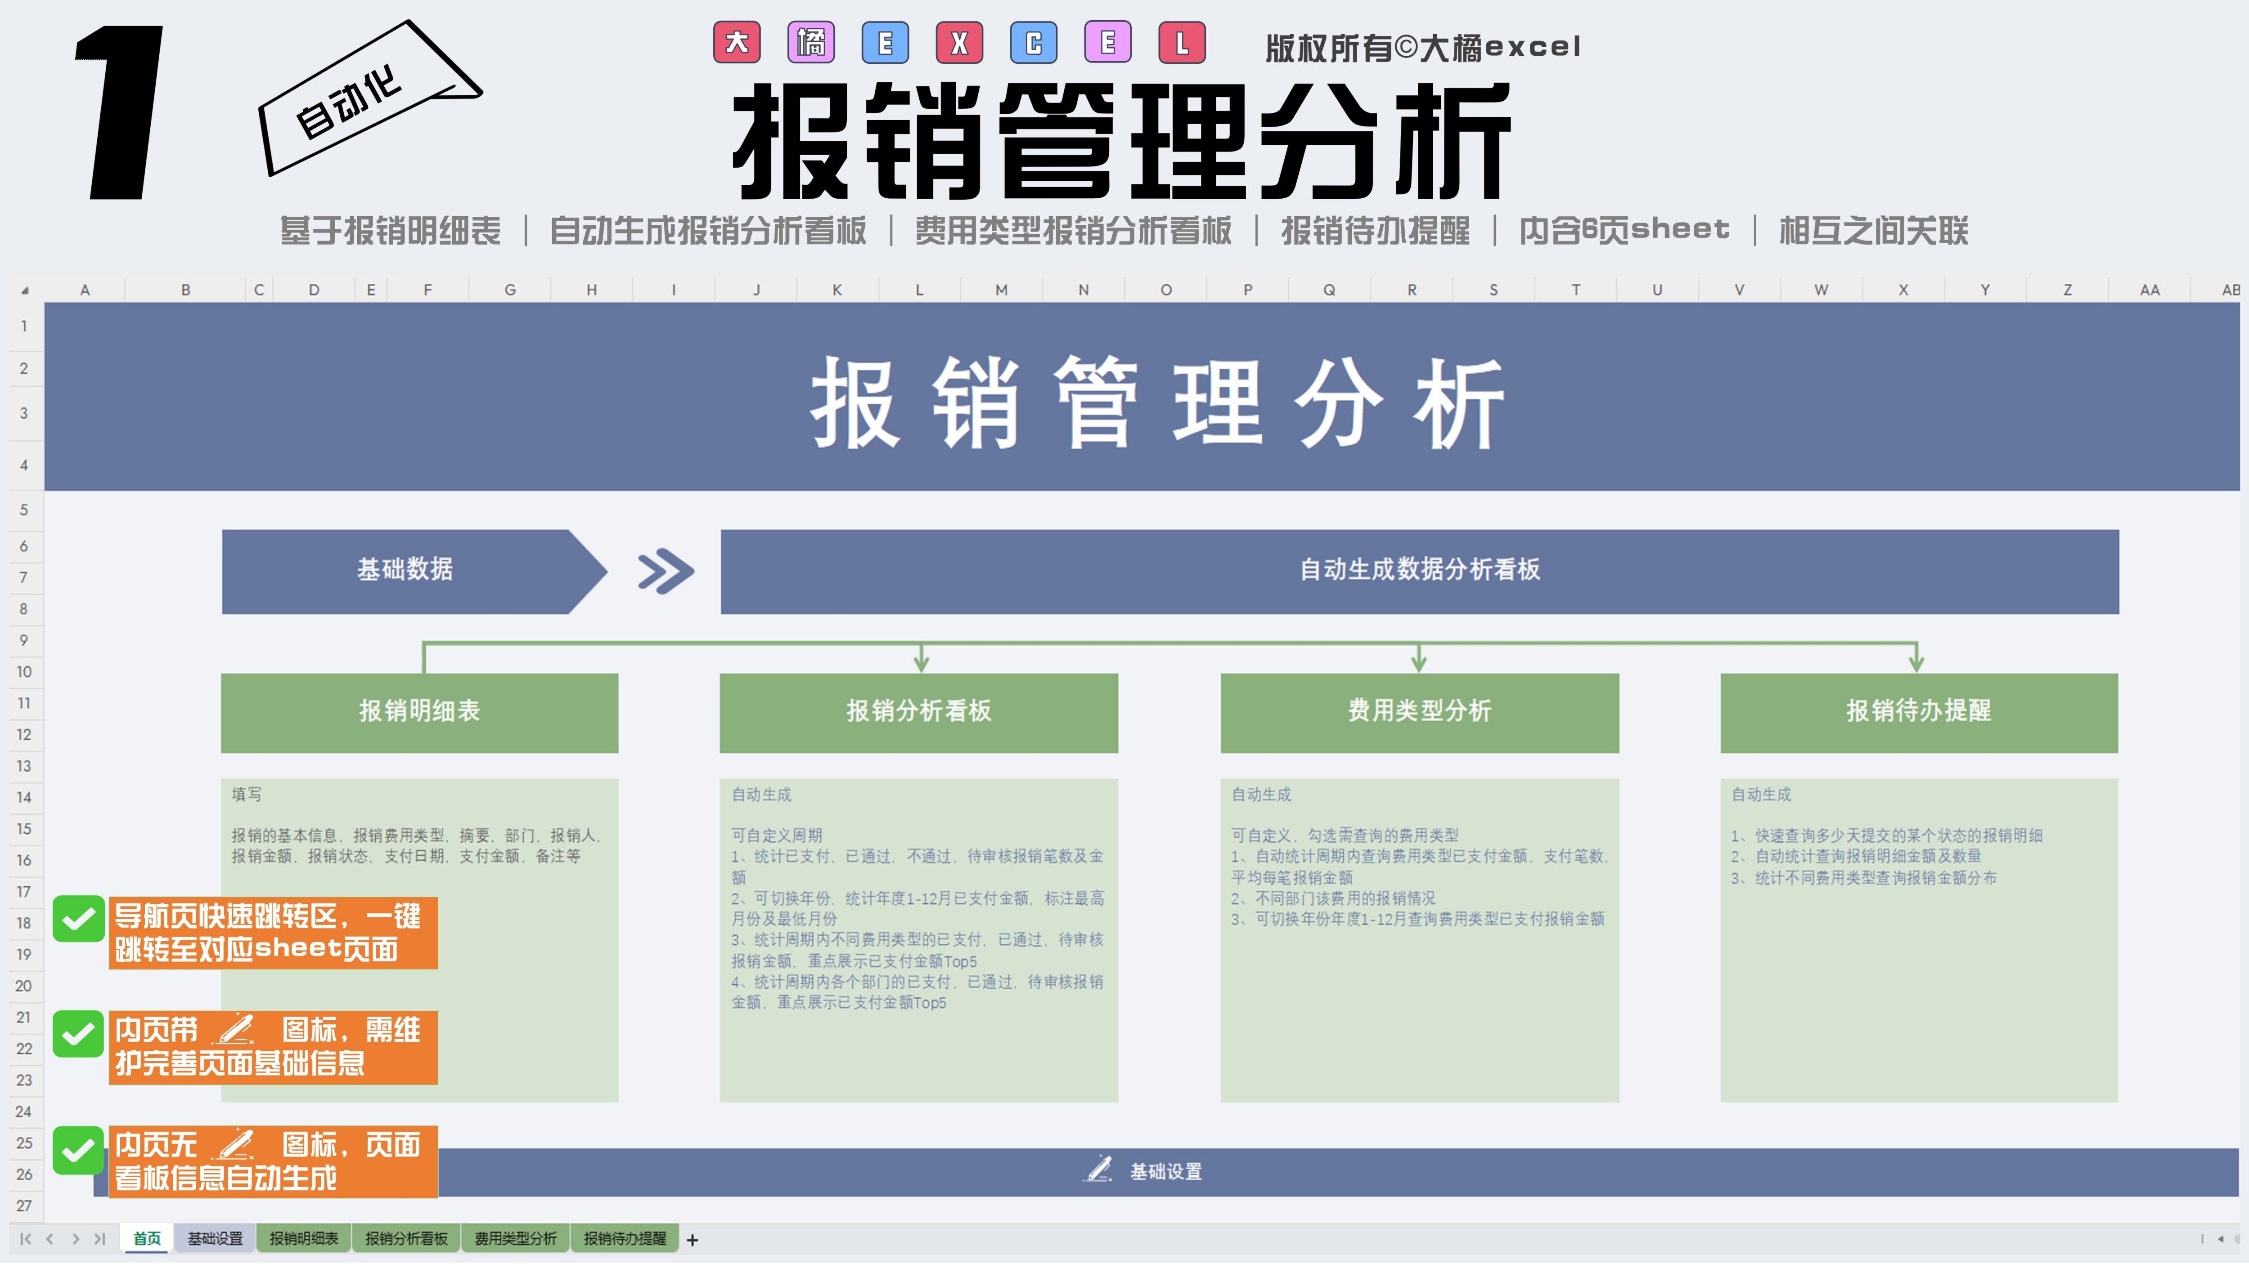This screenshot has width=2249, height=1264.
Task: Click green checkmark beside 内页无图标
Action: pos(79,1150)
